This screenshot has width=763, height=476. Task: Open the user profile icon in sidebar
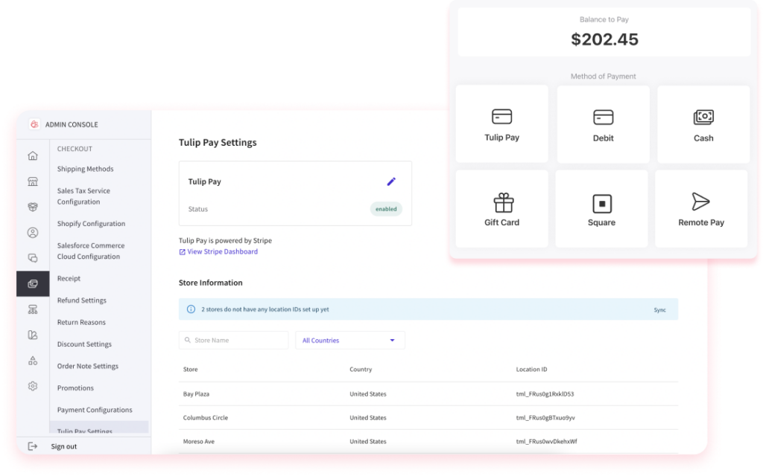33,233
